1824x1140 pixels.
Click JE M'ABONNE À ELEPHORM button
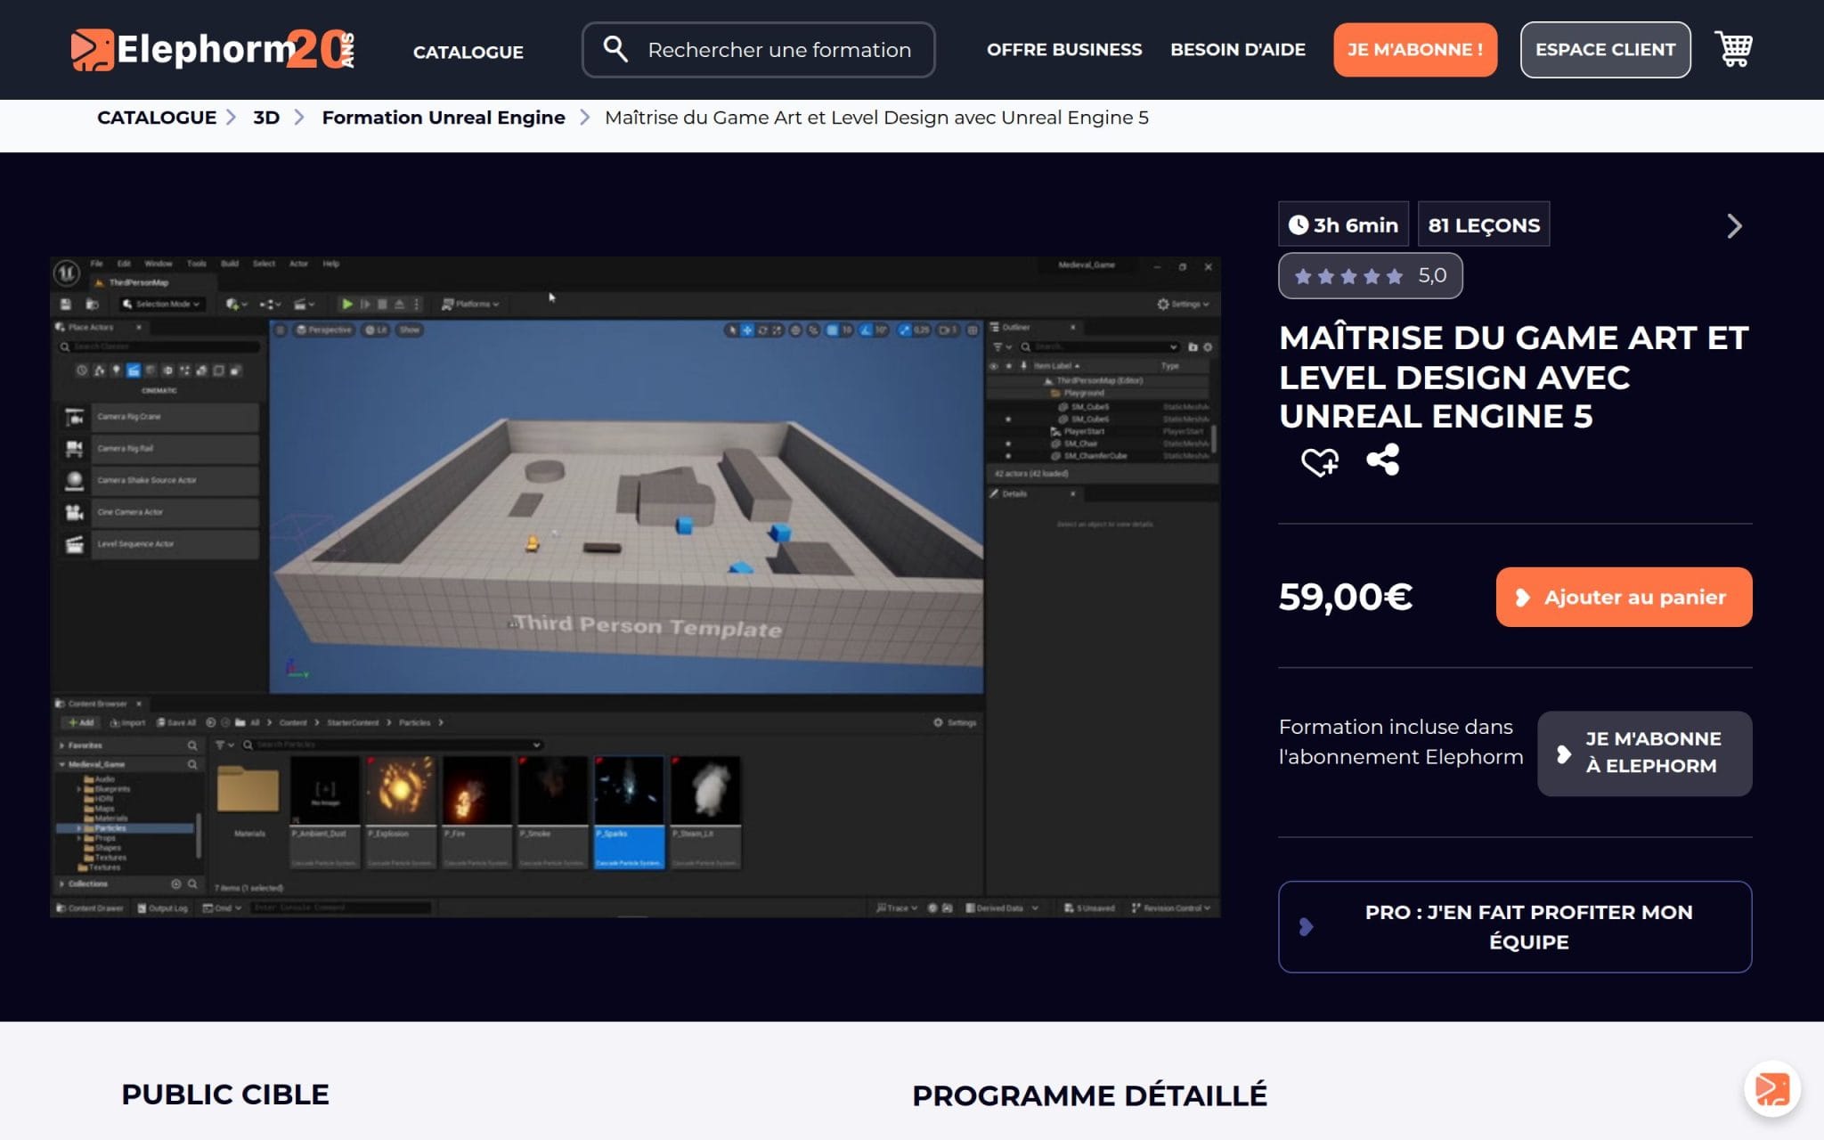coord(1644,753)
